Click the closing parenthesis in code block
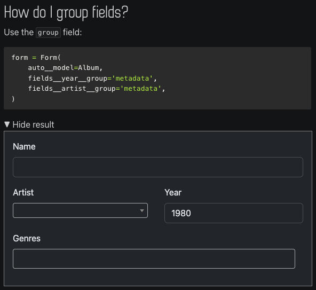The width and height of the screenshot is (316, 290). point(13,99)
